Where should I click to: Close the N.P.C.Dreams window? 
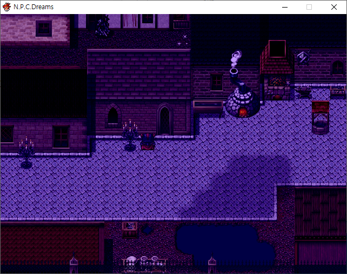[x=334, y=7]
